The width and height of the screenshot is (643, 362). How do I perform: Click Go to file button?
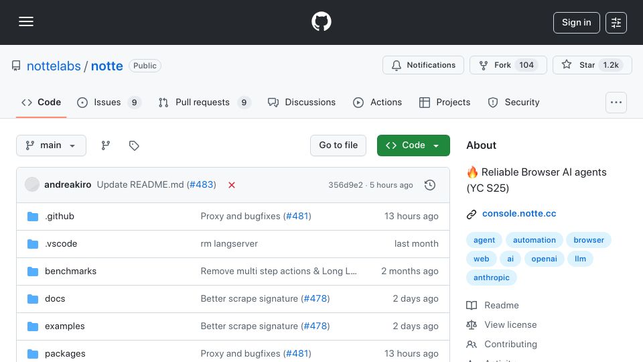point(338,145)
